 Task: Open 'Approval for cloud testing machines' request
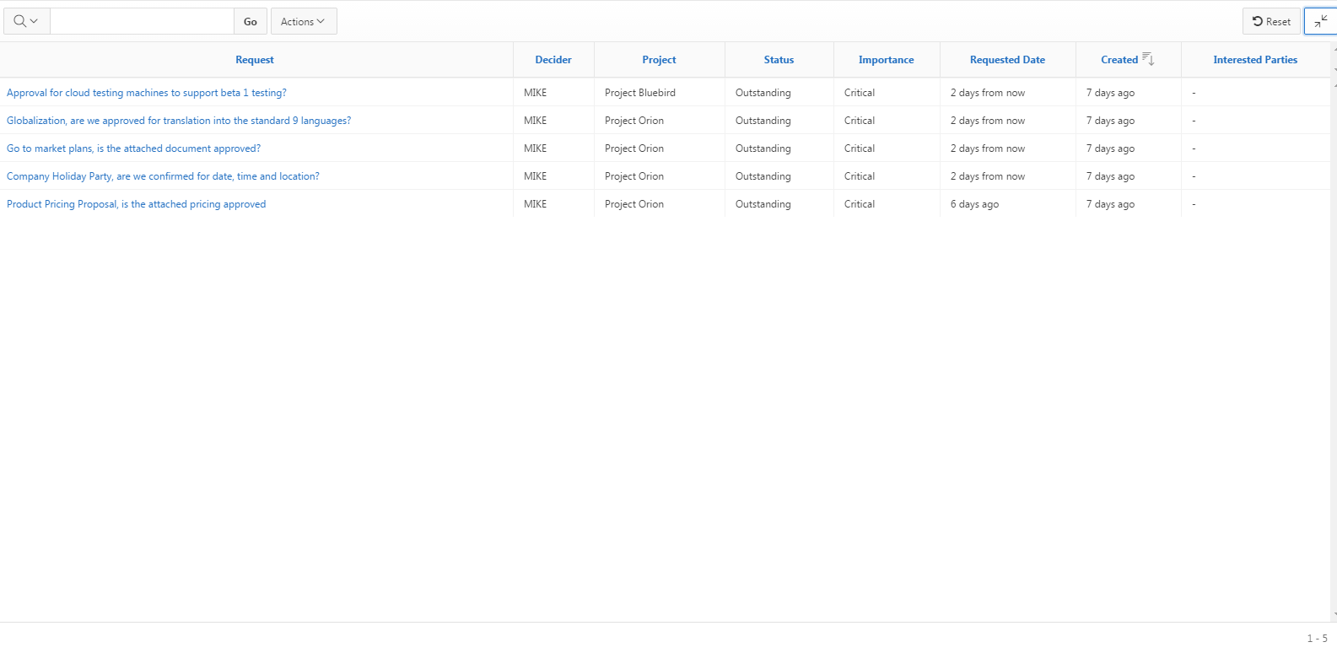tap(147, 93)
